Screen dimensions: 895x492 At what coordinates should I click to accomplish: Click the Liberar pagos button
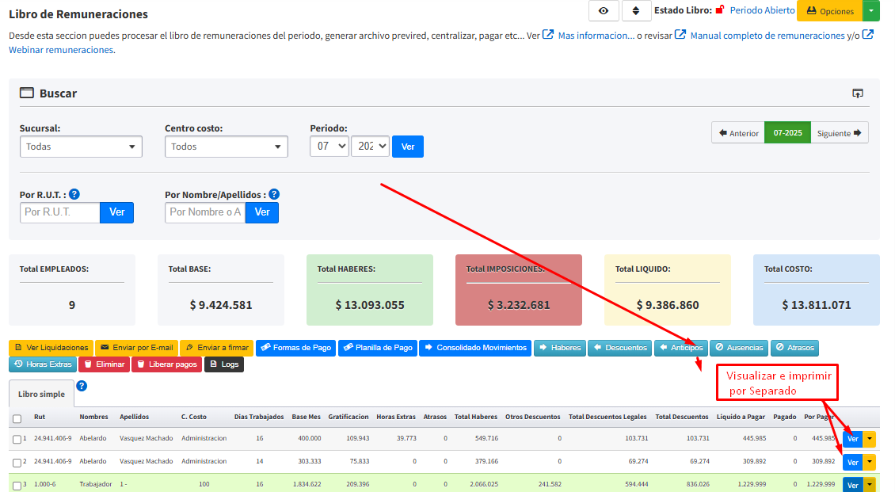click(166, 364)
